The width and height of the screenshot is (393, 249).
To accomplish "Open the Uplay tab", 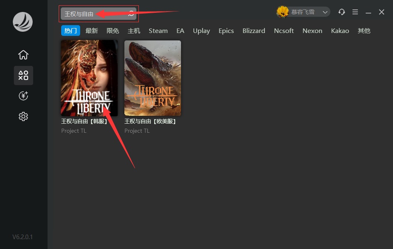I will (201, 31).
